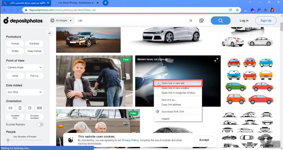Toggle the Isolated Only filter
283x150 pixels.
[x=15, y=117]
